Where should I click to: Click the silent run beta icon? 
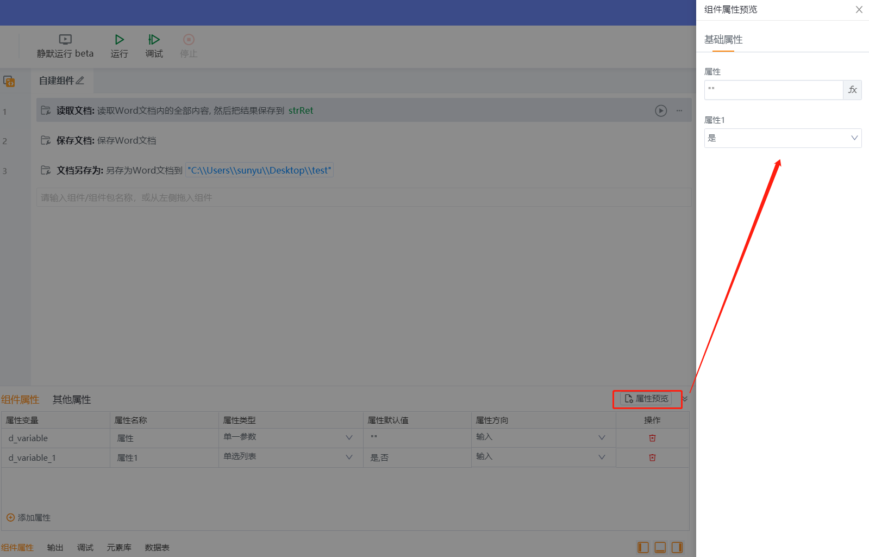click(x=65, y=40)
